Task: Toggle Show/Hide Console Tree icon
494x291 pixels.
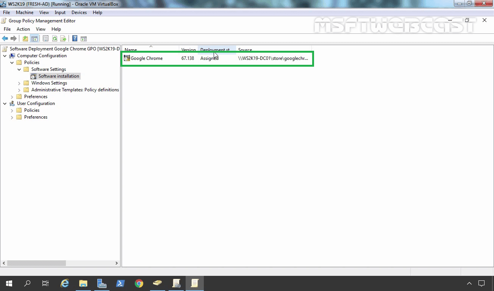Action: point(34,39)
